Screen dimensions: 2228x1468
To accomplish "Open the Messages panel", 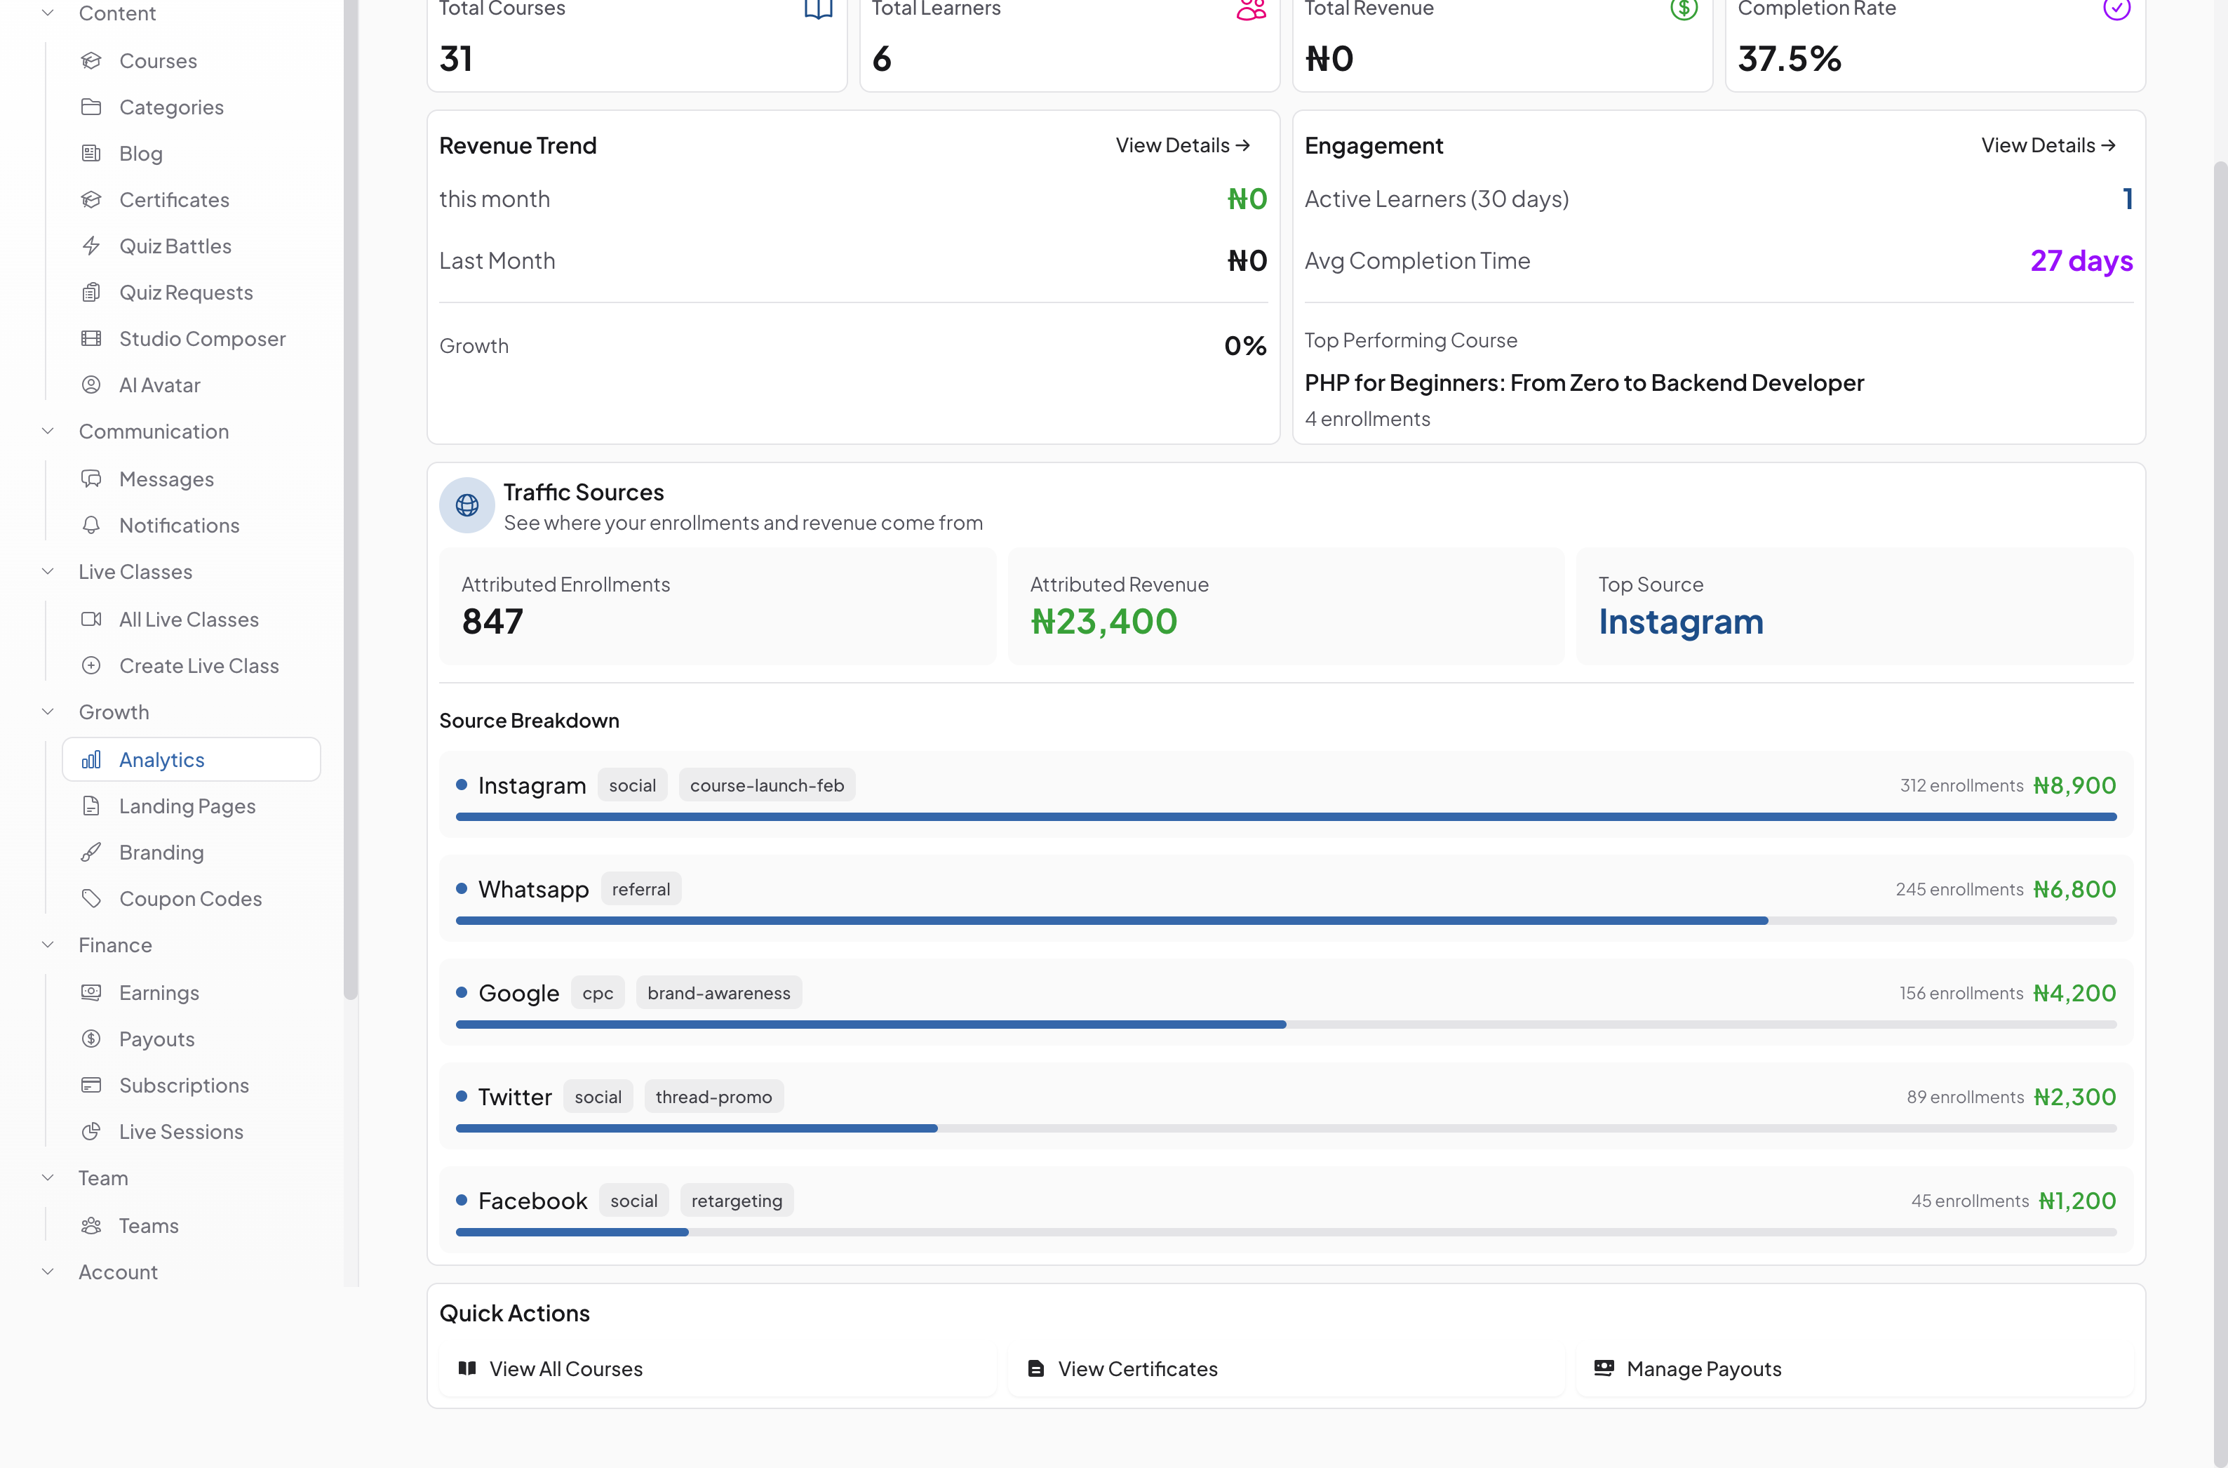I will (x=166, y=479).
